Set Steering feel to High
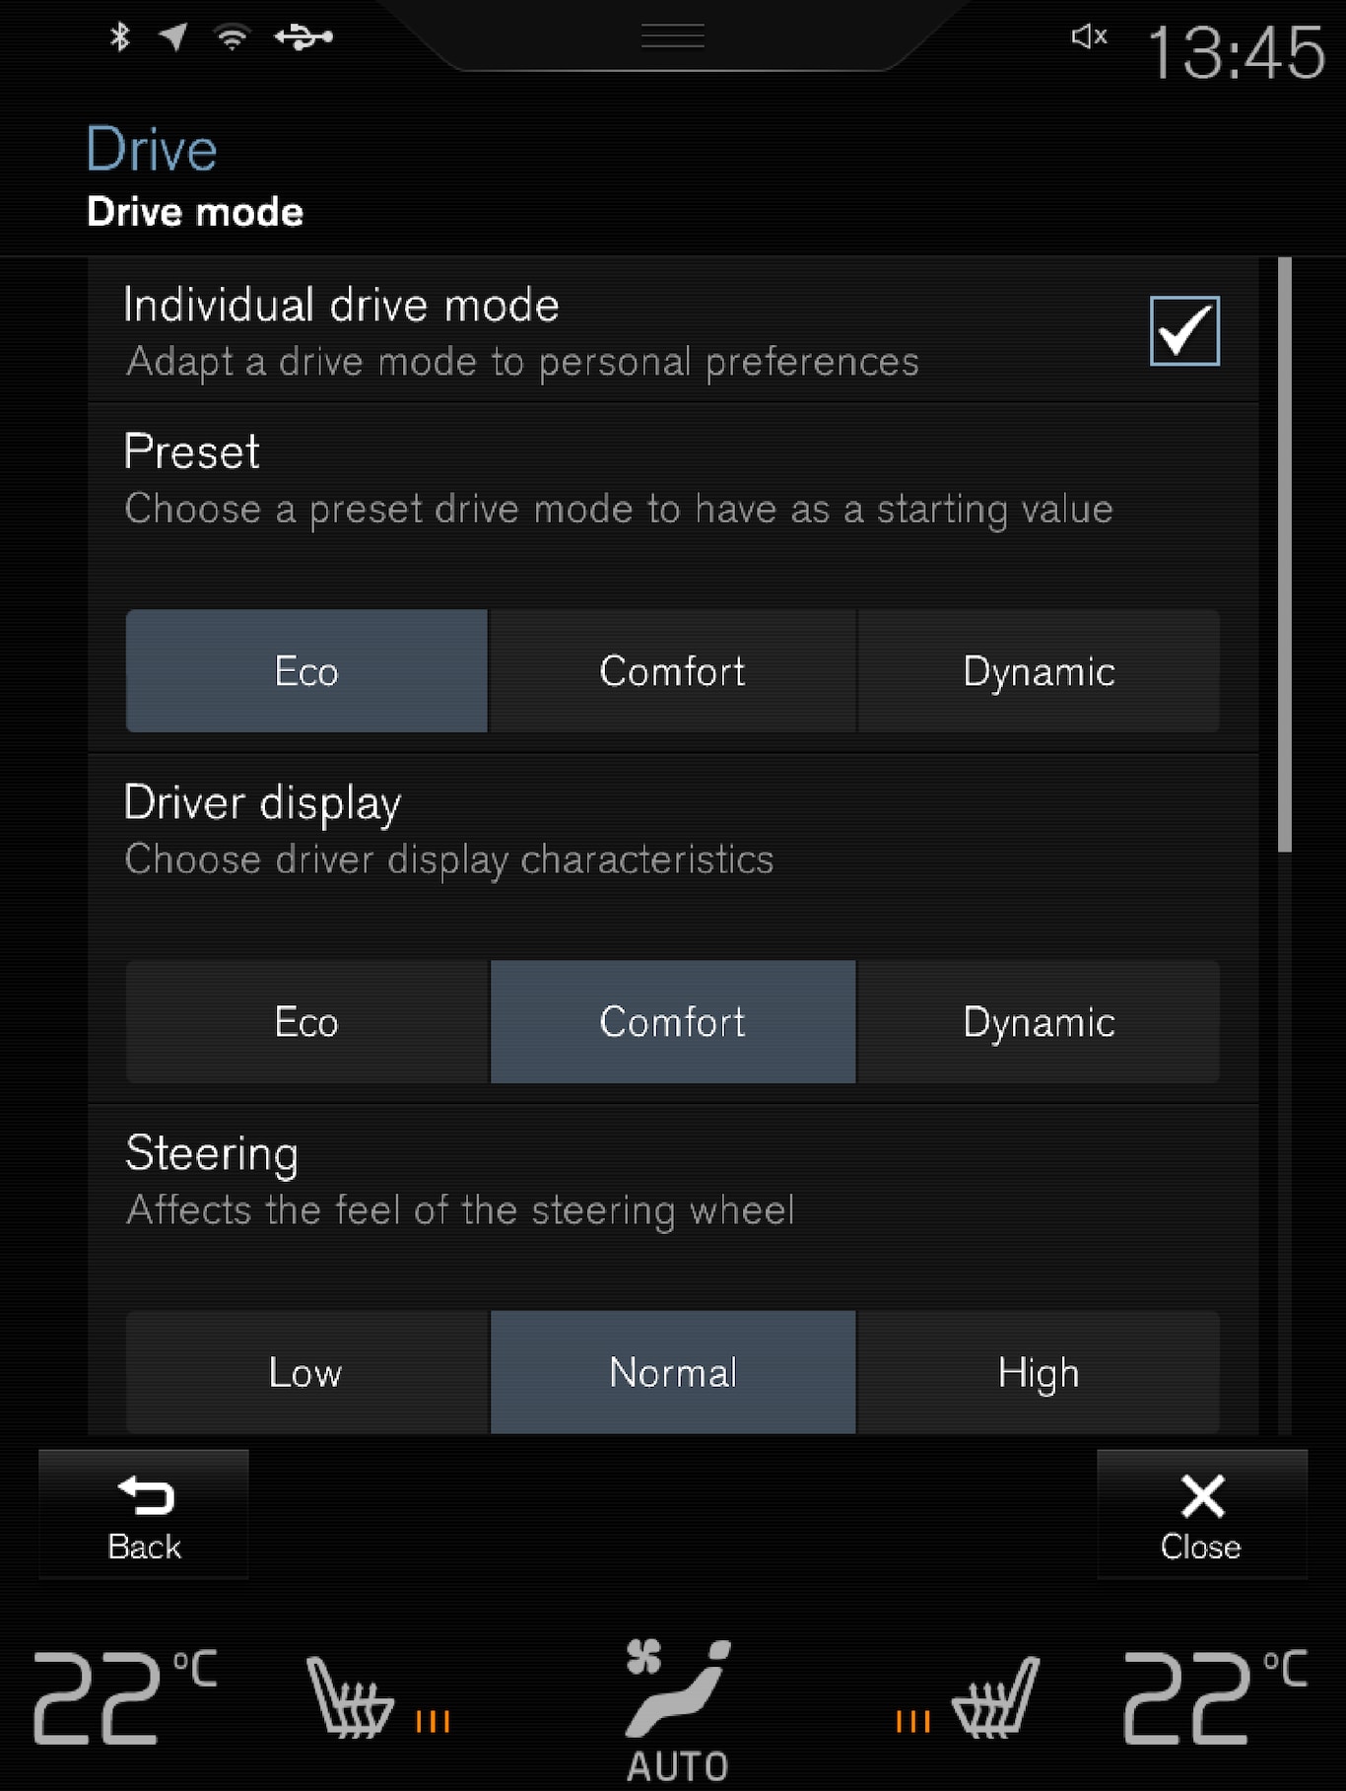 [x=1039, y=1372]
